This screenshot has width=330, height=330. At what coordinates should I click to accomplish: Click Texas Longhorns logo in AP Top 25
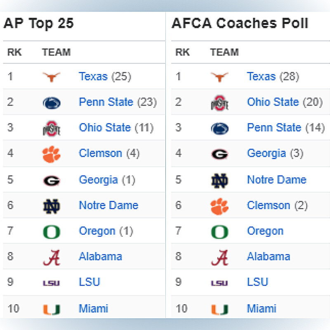click(x=52, y=77)
